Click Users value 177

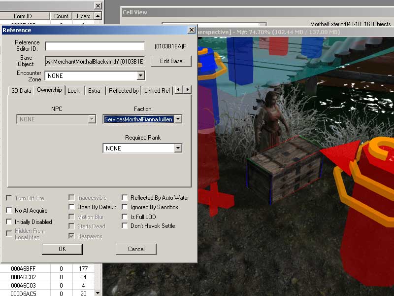pos(83,268)
